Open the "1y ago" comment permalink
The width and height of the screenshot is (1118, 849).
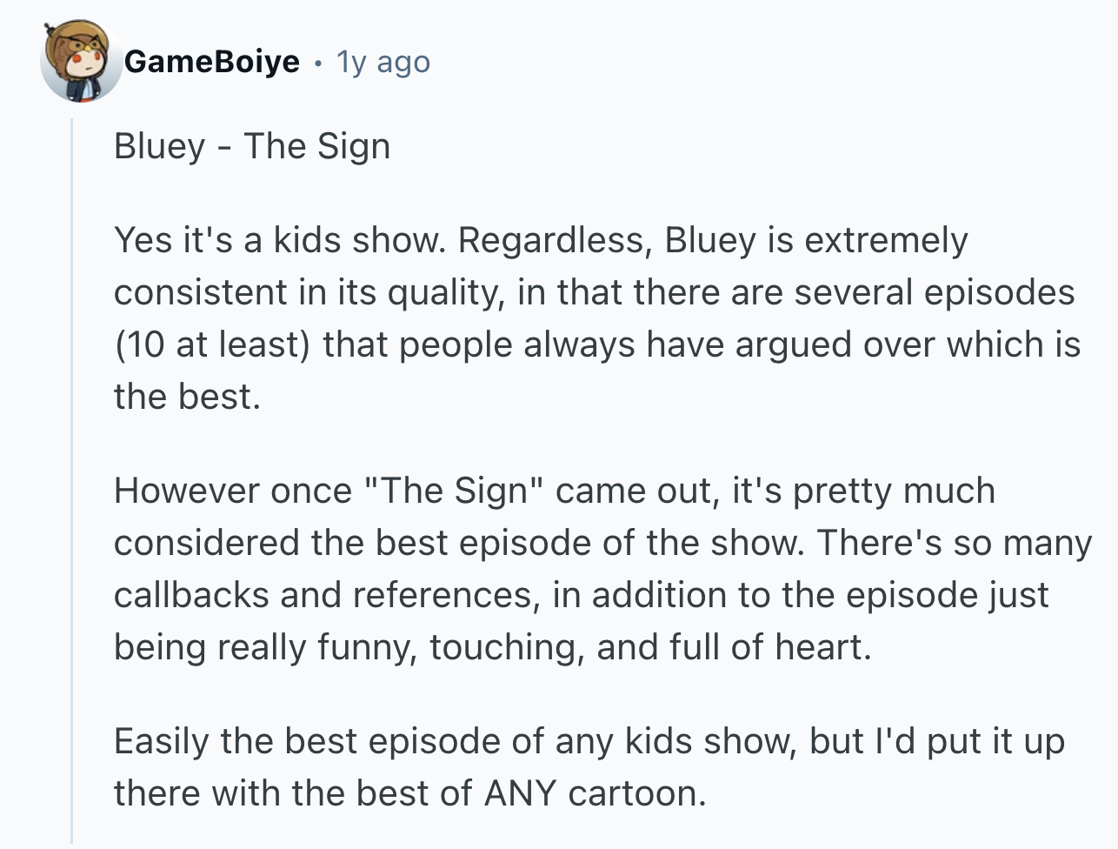[383, 62]
